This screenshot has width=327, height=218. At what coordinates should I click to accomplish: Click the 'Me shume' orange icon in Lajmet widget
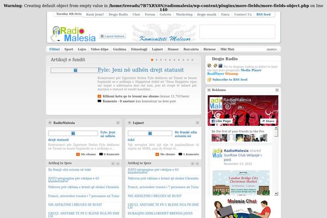[x=158, y=154]
